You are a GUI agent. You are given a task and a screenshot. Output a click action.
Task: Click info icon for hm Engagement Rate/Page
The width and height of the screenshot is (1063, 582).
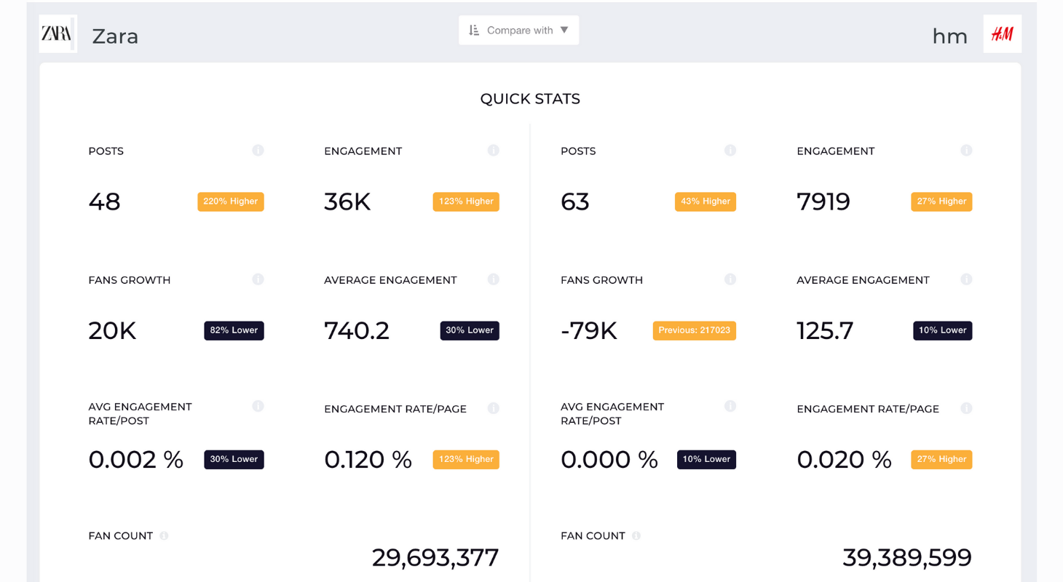click(966, 408)
